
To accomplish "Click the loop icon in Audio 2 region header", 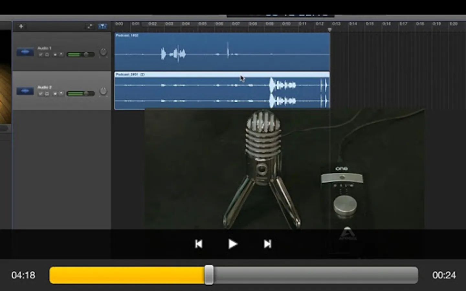I will [x=142, y=74].
